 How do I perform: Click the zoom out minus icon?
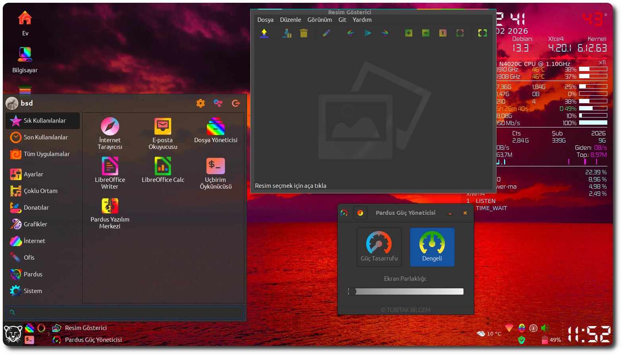click(x=425, y=33)
